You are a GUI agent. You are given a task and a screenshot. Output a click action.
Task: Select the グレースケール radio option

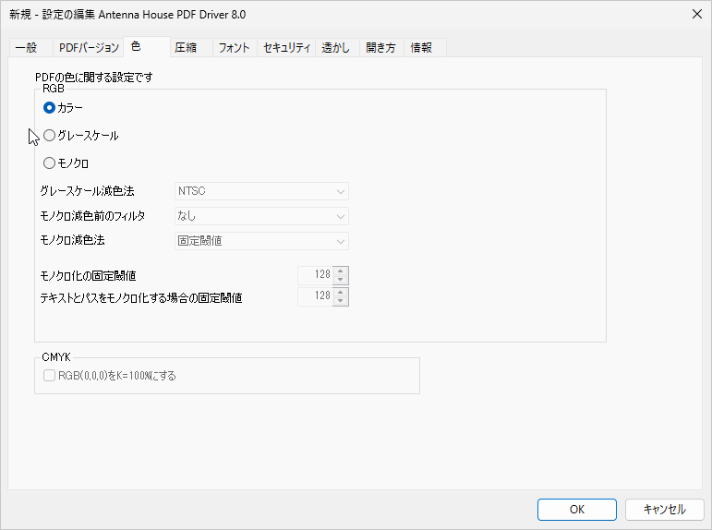coord(50,136)
